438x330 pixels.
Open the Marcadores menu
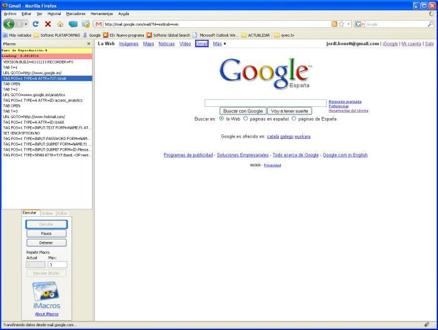click(76, 14)
